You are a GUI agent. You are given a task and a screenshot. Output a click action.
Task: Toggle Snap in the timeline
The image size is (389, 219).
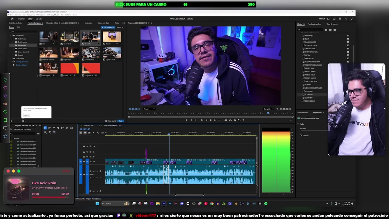(85, 133)
